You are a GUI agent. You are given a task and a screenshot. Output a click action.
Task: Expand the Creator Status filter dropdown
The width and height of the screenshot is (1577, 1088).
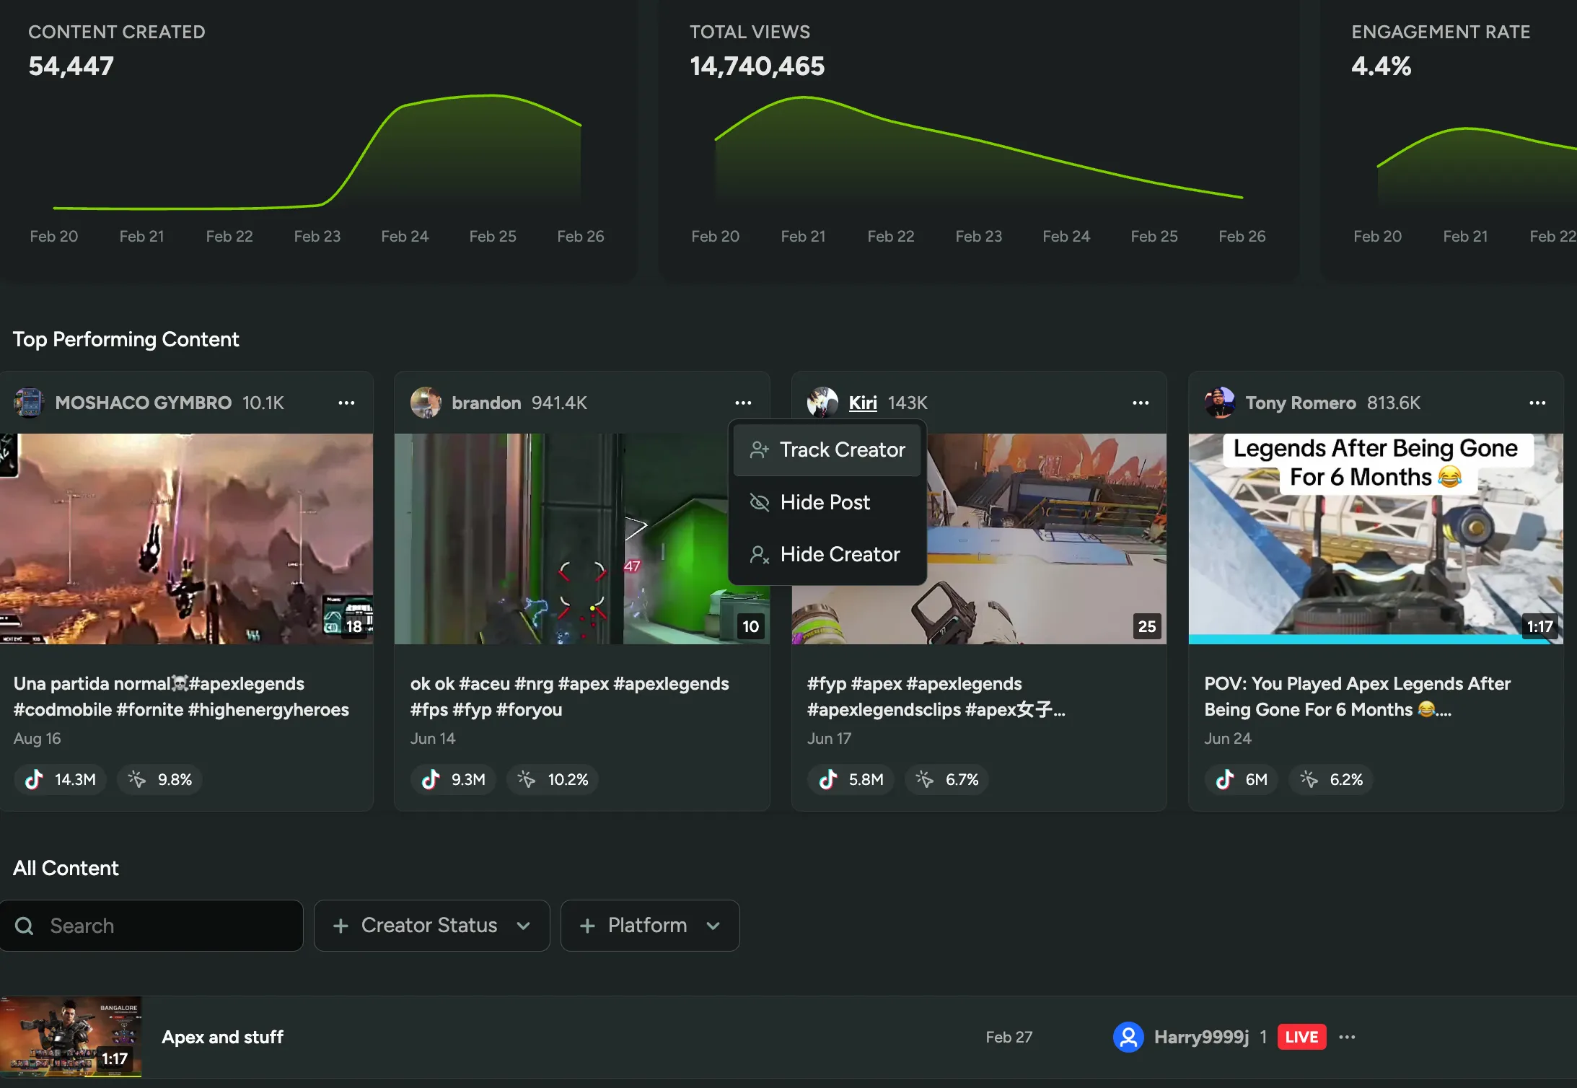(431, 925)
